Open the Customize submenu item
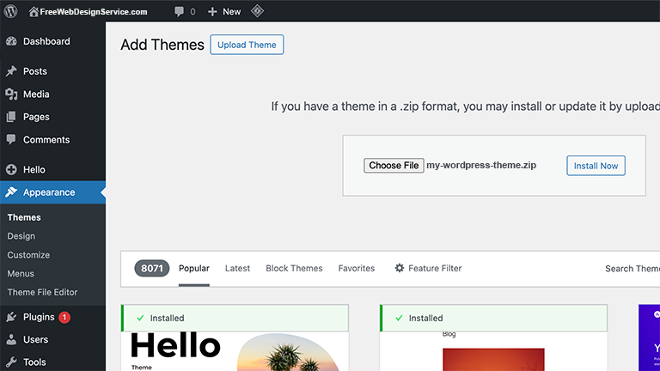Viewport: 660px width, 371px height. (28, 255)
